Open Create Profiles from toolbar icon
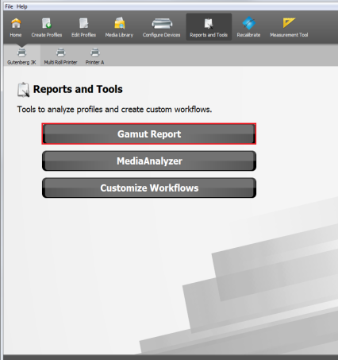Image resolution: width=338 pixels, height=360 pixels. pos(47,24)
